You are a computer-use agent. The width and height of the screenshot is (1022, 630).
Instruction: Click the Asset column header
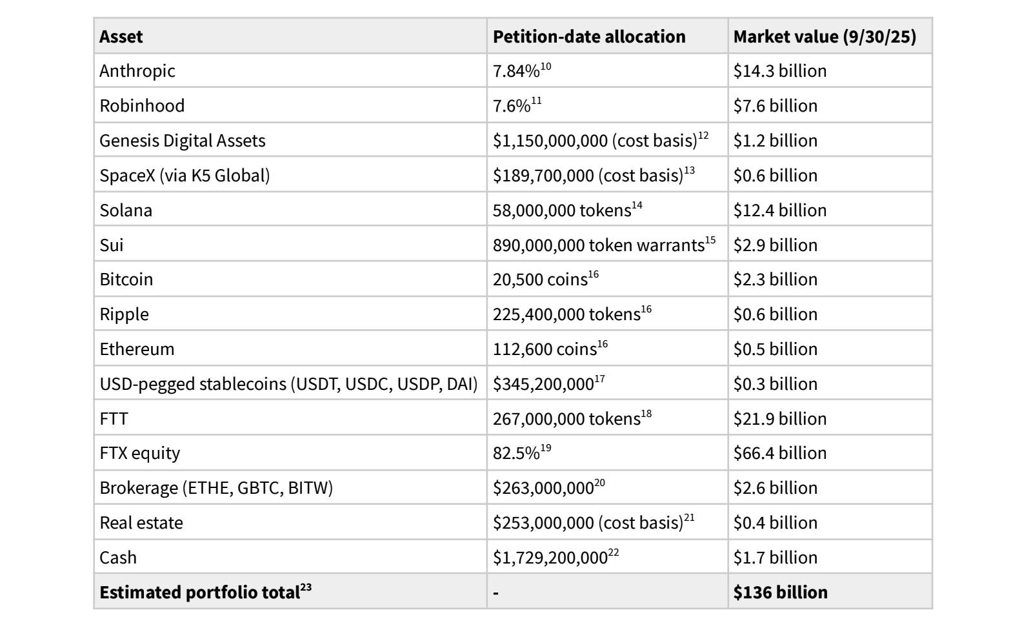tap(121, 37)
